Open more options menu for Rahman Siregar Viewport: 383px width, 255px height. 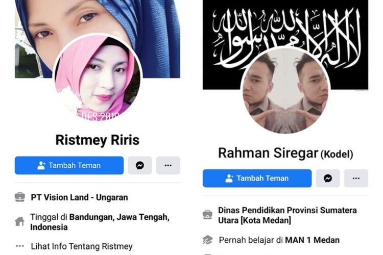356,178
